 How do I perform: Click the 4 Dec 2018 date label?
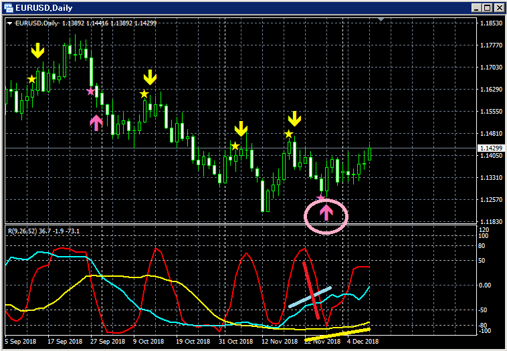(363, 341)
